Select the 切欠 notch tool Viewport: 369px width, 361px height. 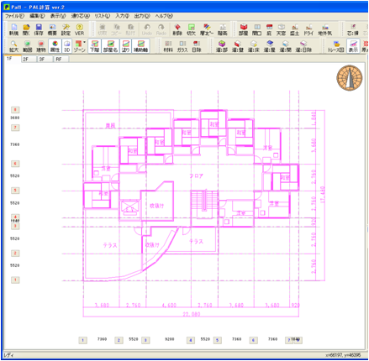click(191, 29)
